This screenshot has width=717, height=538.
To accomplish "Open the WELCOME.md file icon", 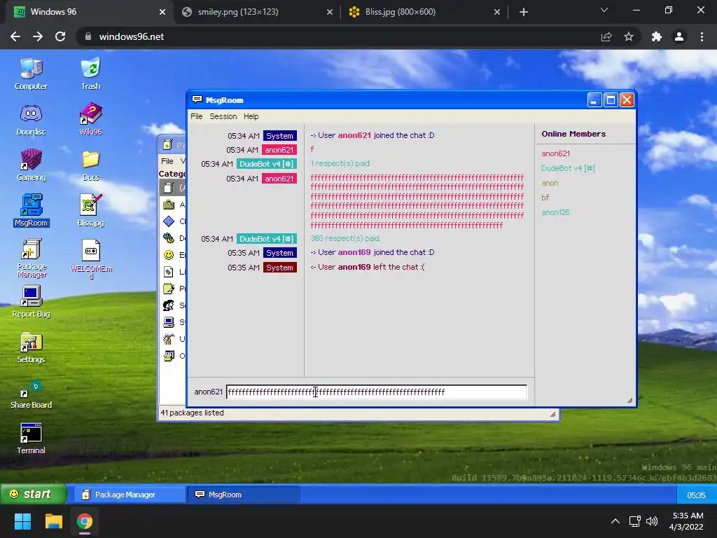I will (90, 259).
